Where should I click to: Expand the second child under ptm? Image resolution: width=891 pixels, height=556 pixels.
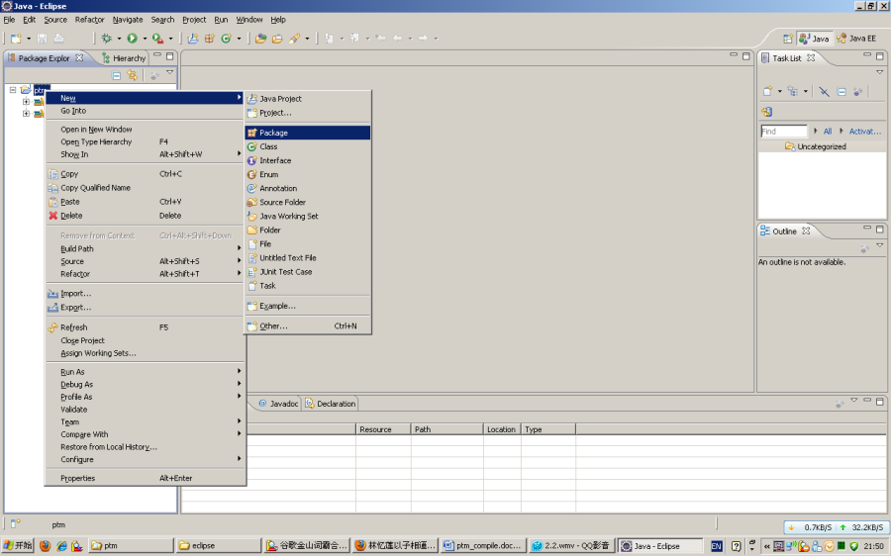26,114
